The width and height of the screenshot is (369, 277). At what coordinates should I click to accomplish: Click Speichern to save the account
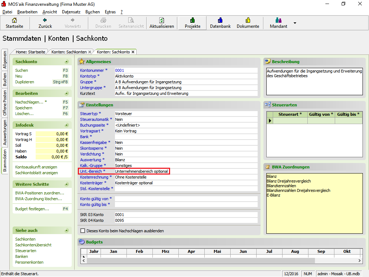tap(24, 108)
